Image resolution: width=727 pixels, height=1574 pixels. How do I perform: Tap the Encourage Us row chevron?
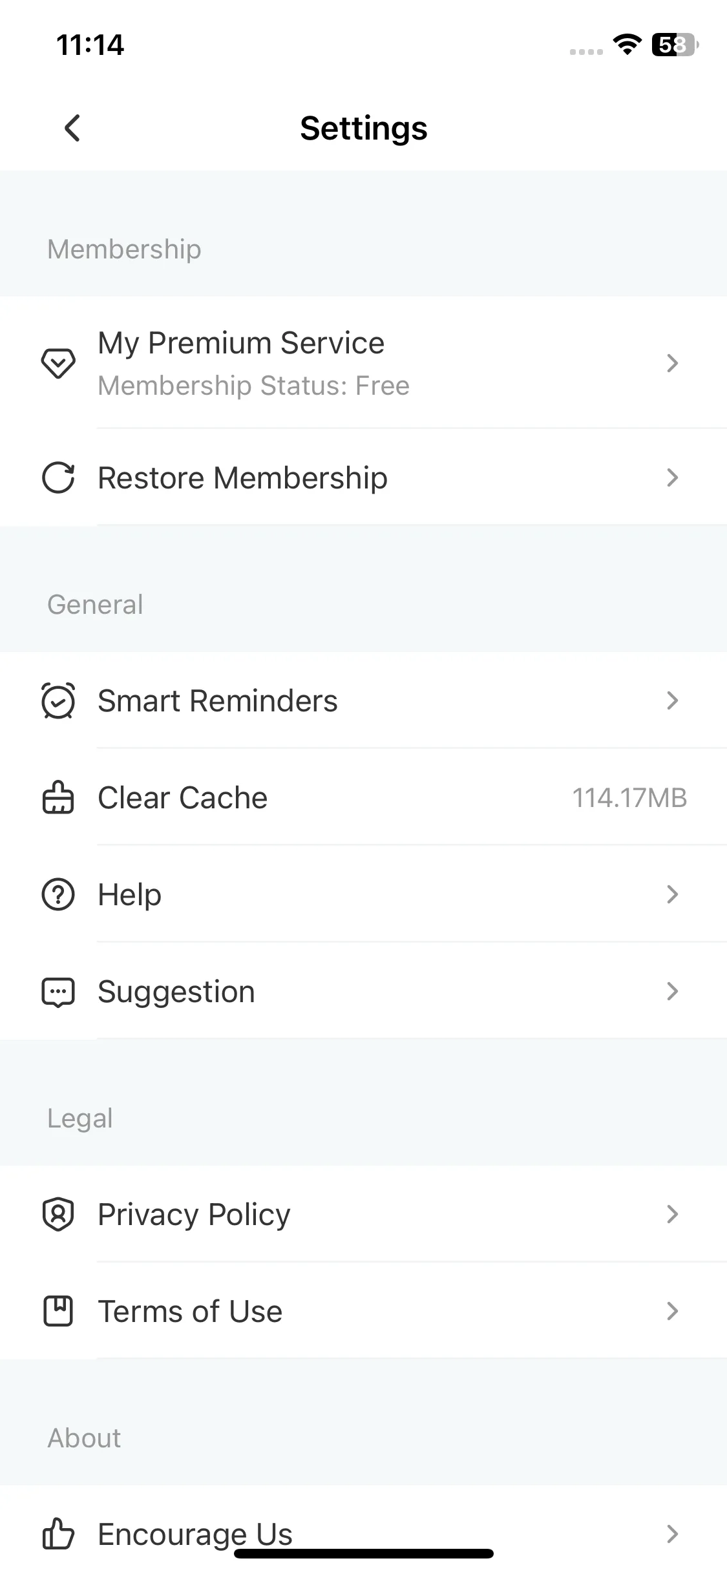(x=672, y=1534)
